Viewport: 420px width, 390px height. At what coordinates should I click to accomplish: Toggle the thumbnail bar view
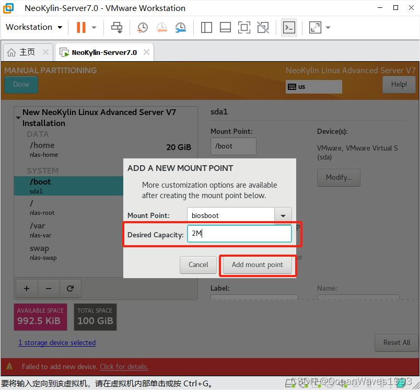pos(225,27)
